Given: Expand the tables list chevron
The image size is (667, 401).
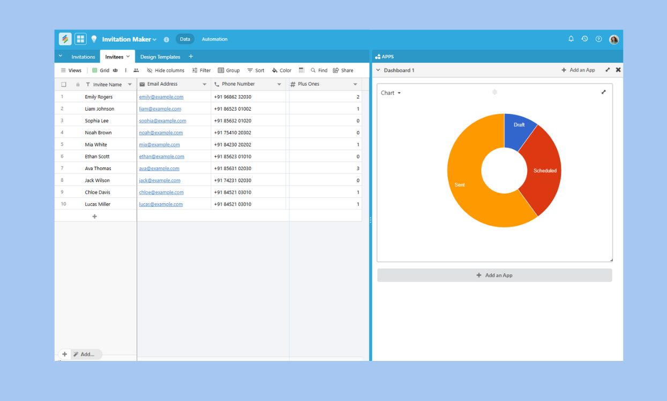Looking at the screenshot, I should pos(60,56).
